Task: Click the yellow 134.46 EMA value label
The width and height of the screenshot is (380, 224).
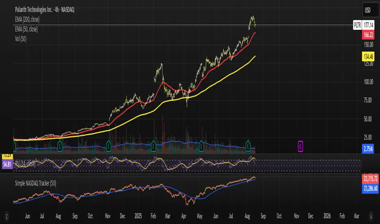Action: 368,57
